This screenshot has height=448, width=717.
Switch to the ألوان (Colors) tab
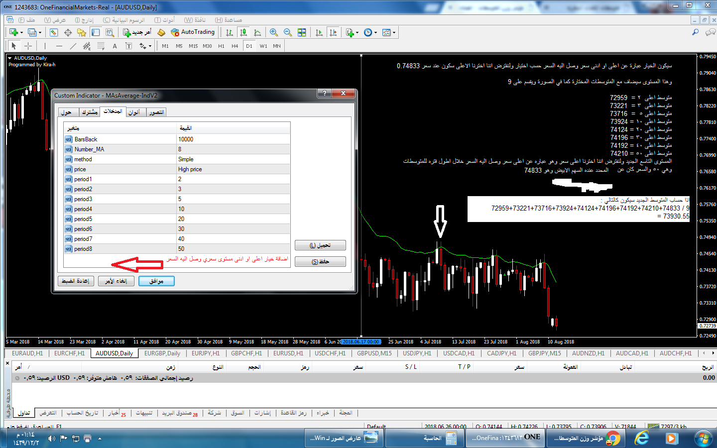coord(134,112)
